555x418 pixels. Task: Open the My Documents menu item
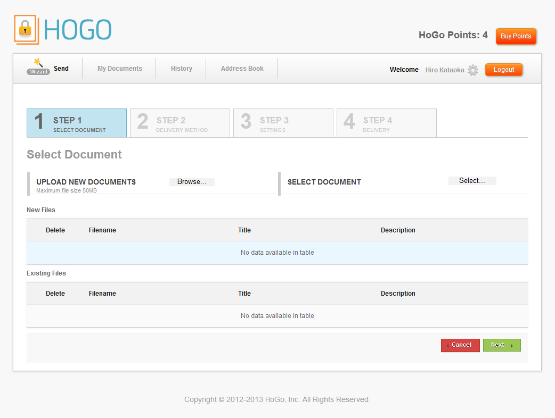119,69
